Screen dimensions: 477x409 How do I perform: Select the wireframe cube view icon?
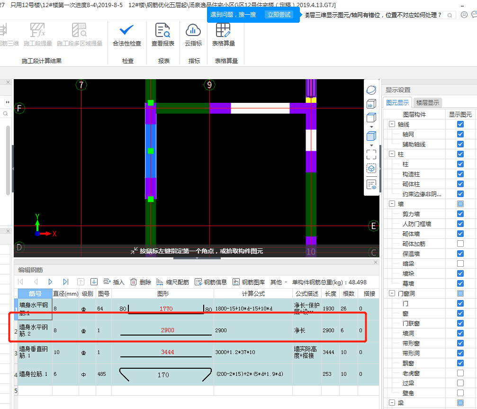(371, 118)
